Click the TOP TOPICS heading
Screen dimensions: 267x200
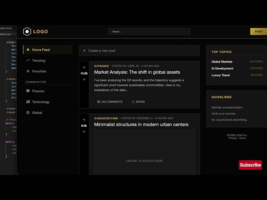222,52
